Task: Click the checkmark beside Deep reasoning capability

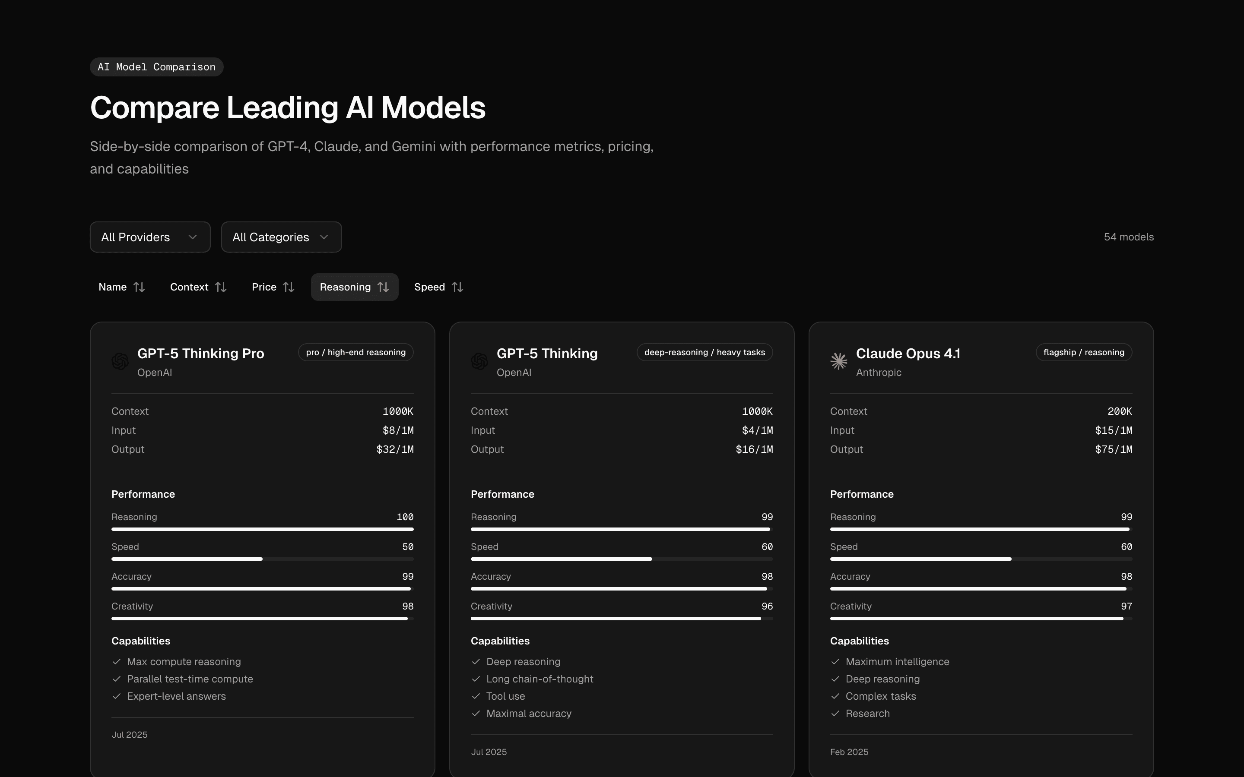Action: (475, 662)
